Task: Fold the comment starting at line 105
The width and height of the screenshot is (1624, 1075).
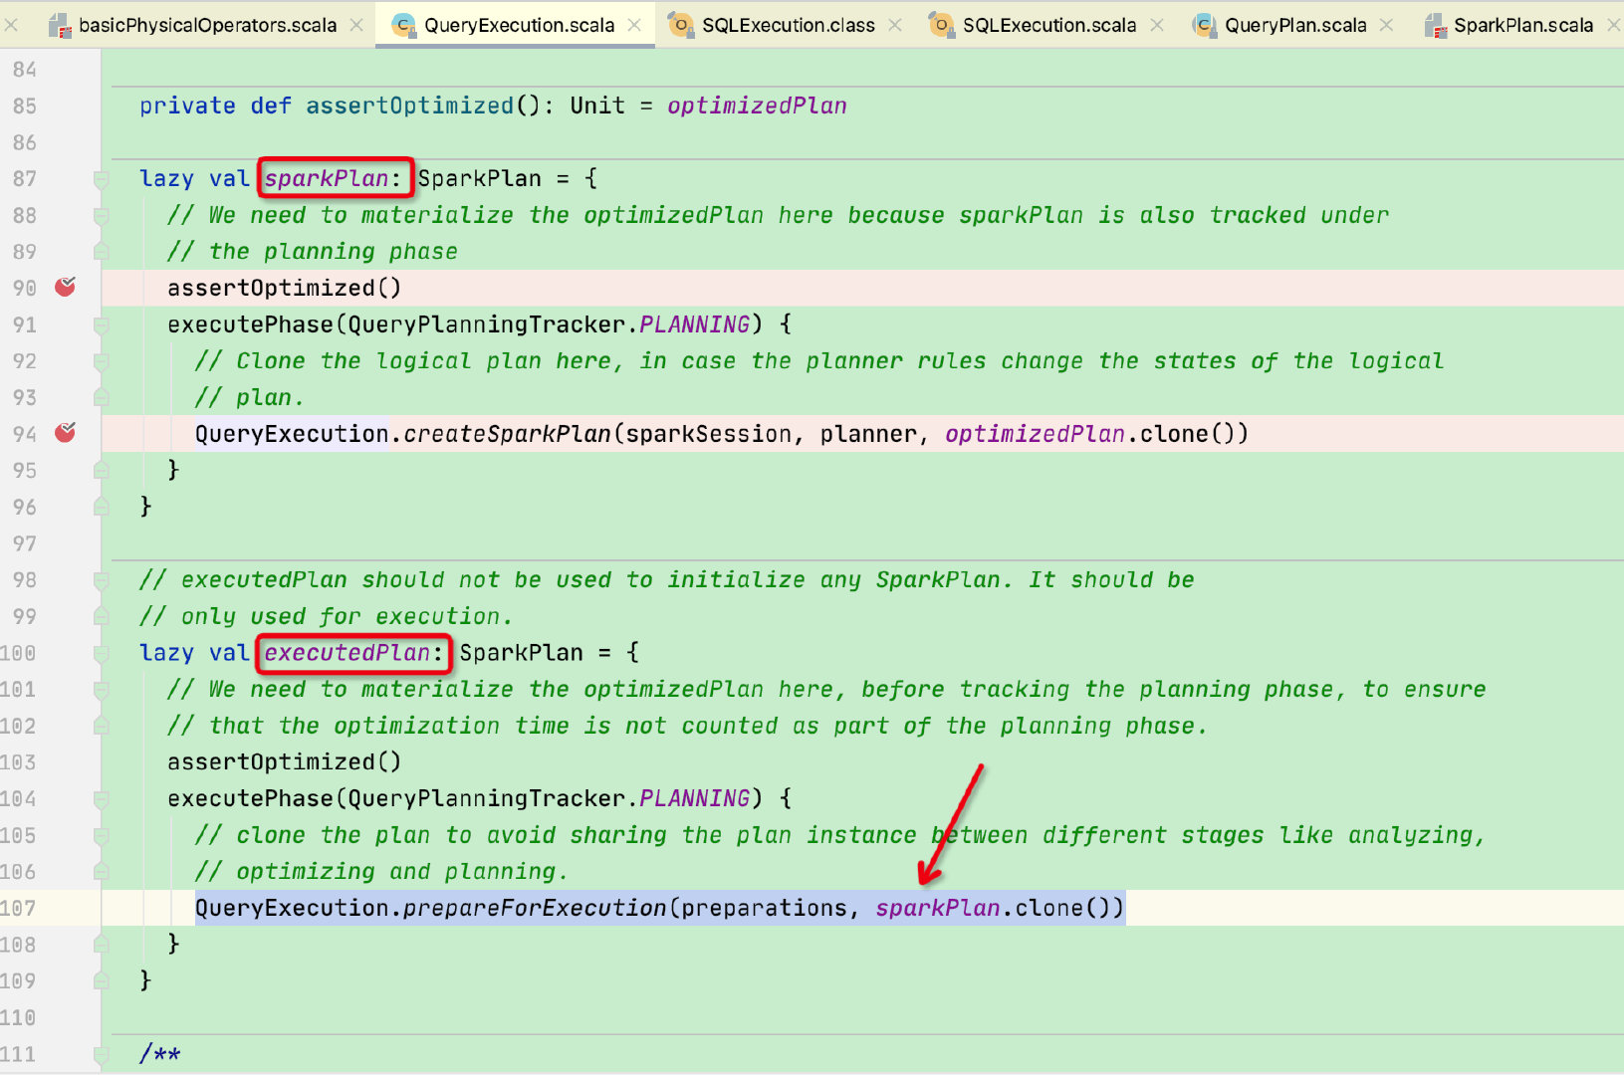Action: 101,835
